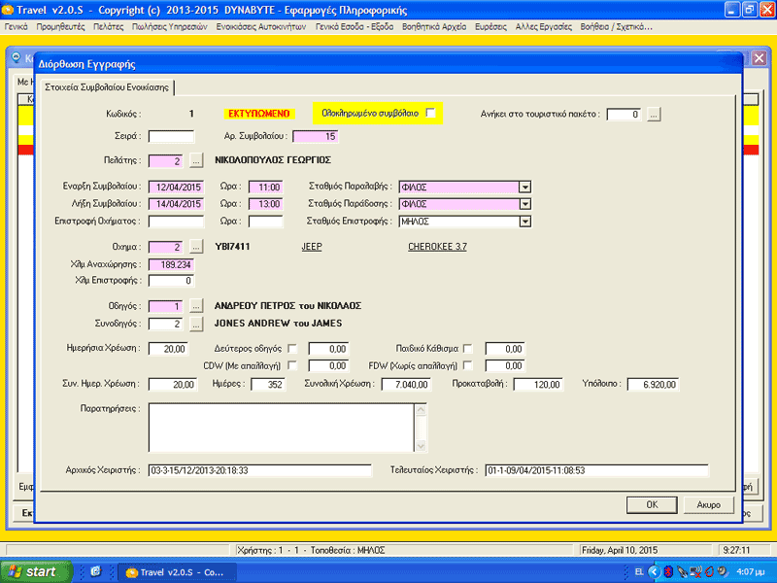This screenshot has width=777, height=583.
Task: Click start time field showing 11:00
Action: pyautogui.click(x=265, y=187)
